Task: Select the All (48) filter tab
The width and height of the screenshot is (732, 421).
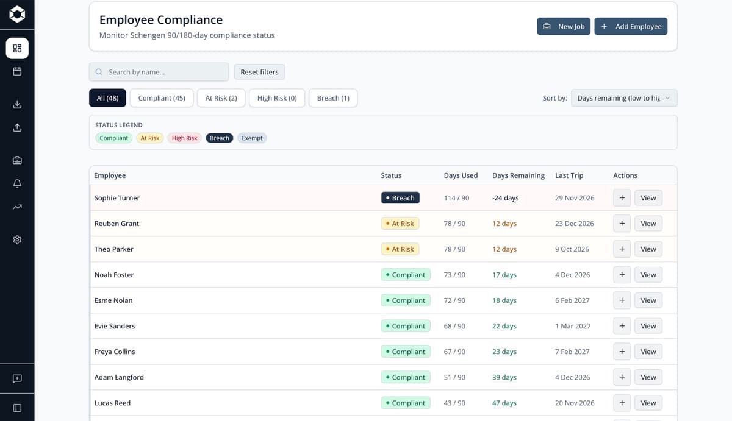Action: coord(108,98)
